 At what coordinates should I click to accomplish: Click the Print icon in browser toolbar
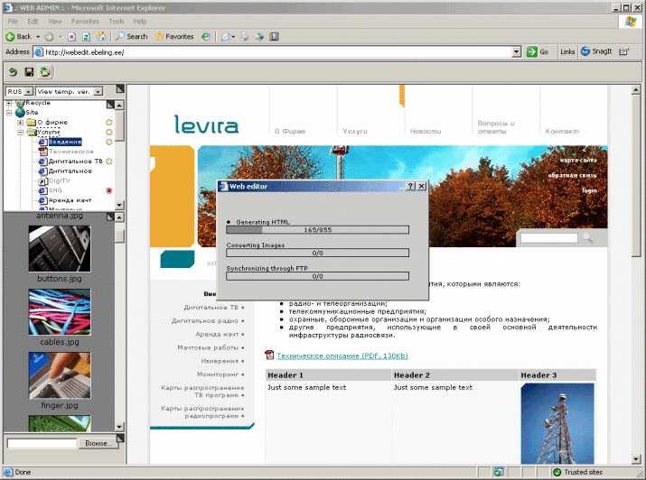(245, 37)
